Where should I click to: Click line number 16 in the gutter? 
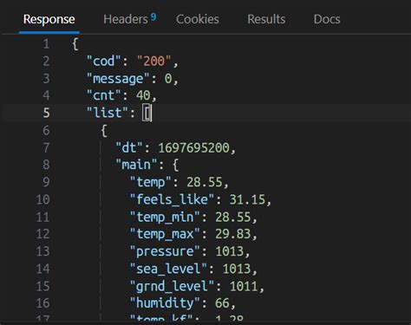(x=42, y=303)
